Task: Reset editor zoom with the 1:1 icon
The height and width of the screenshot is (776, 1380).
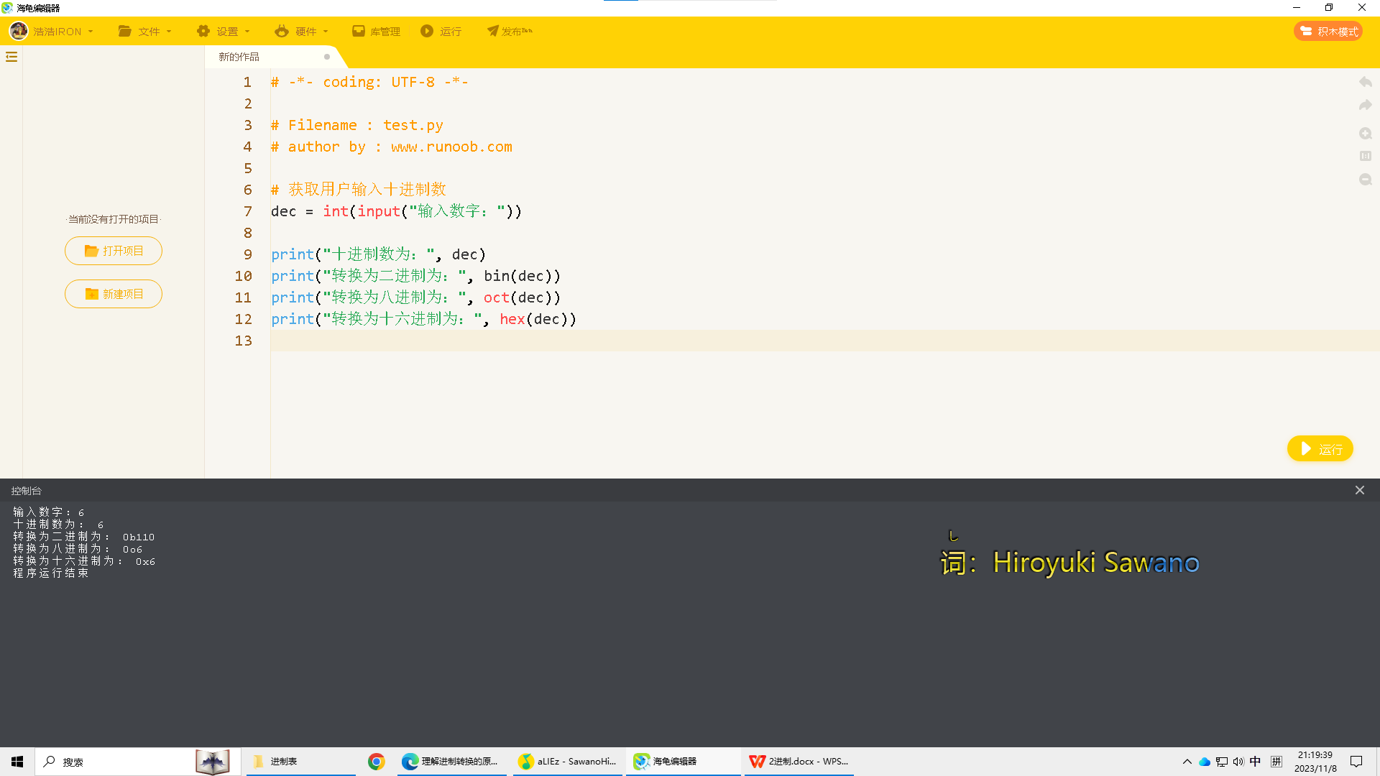Action: point(1365,156)
